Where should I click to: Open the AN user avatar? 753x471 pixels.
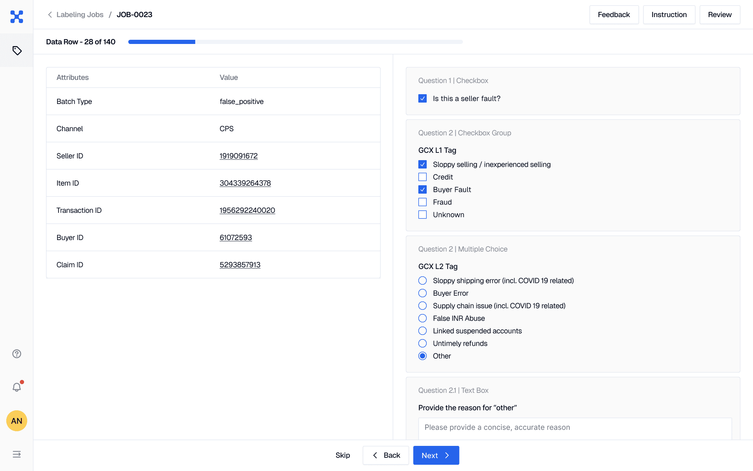click(x=17, y=421)
